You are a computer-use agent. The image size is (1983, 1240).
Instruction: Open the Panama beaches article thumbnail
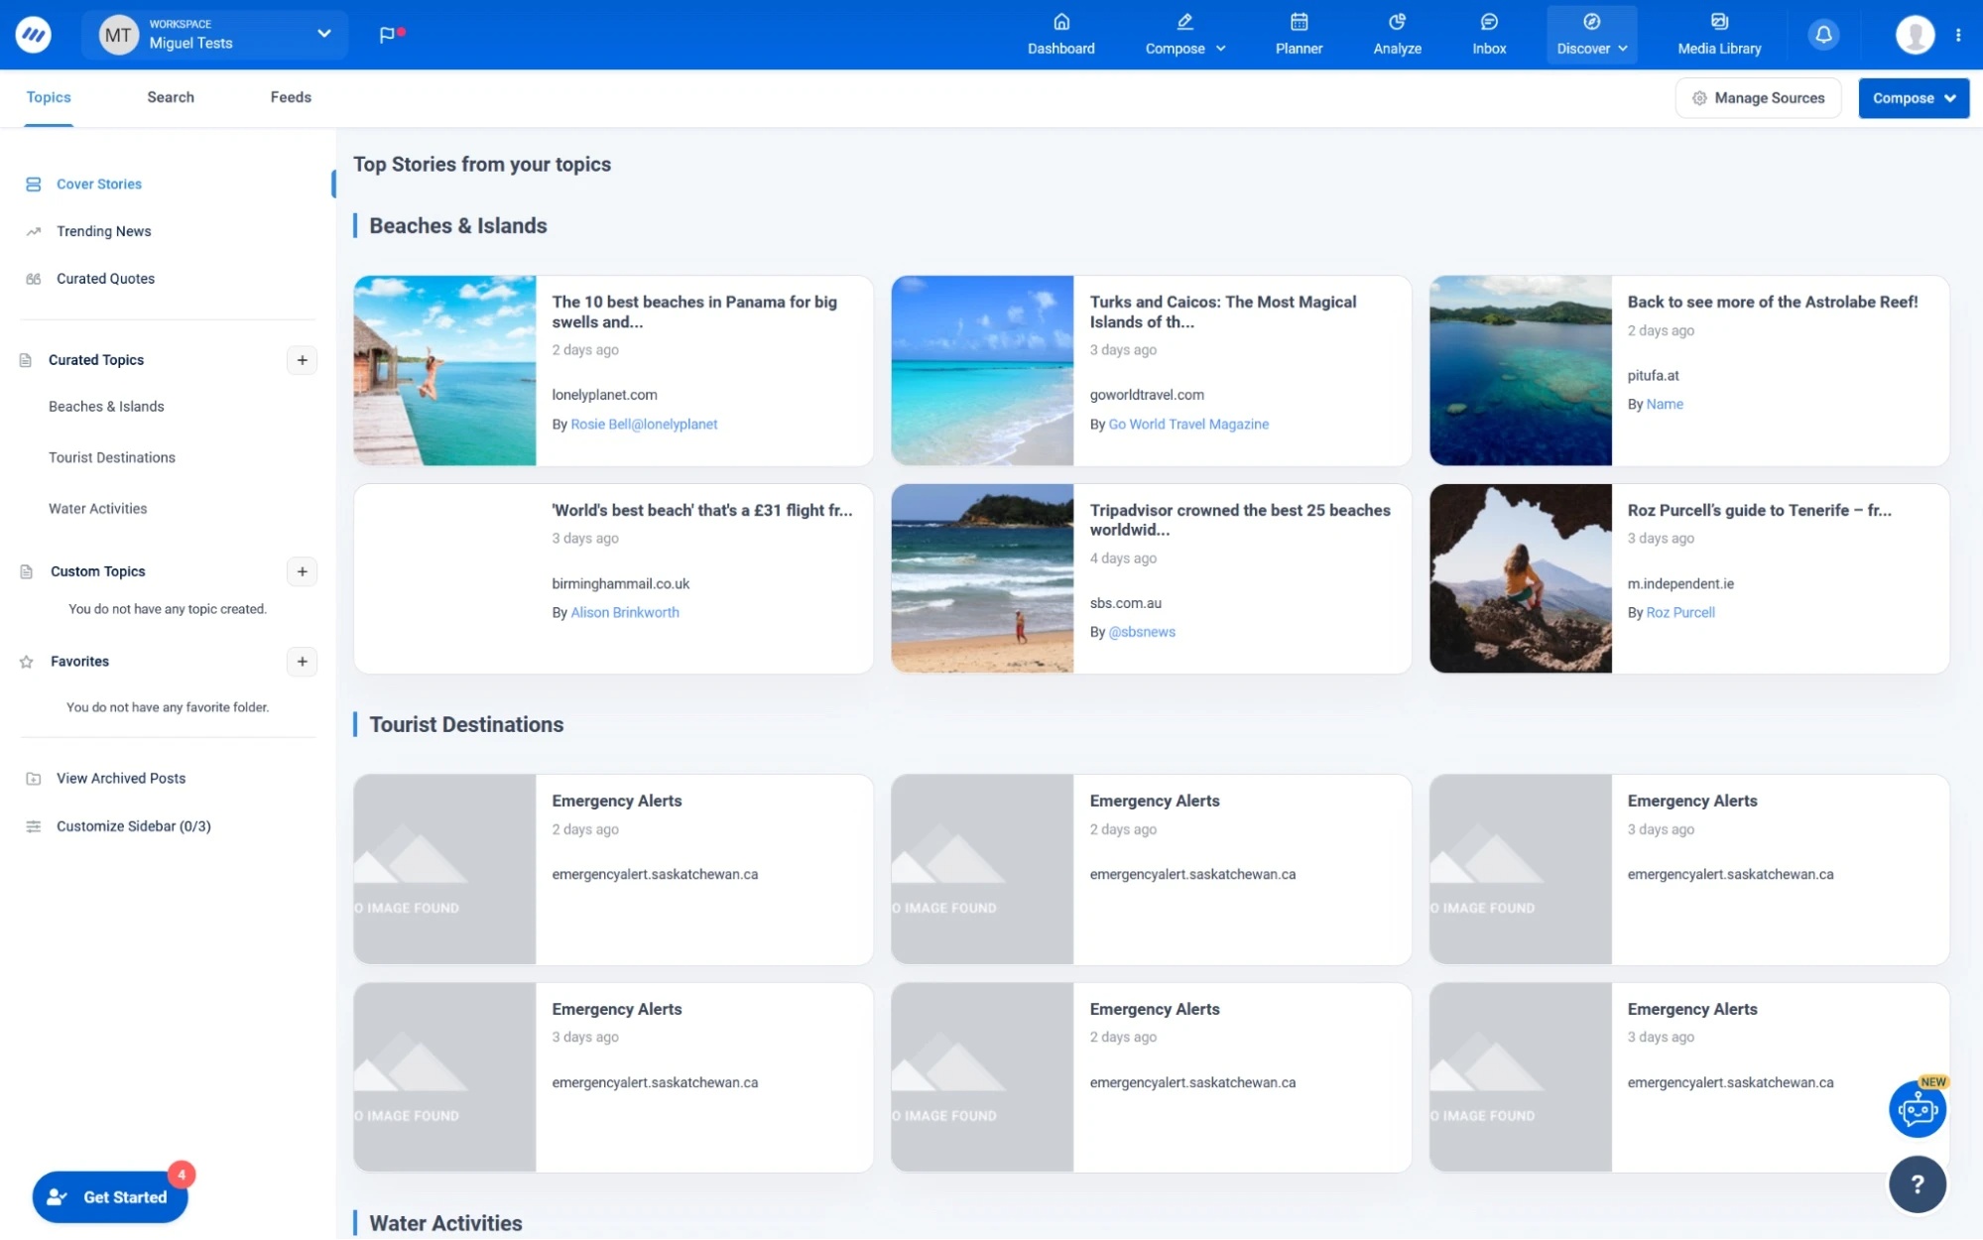[443, 370]
